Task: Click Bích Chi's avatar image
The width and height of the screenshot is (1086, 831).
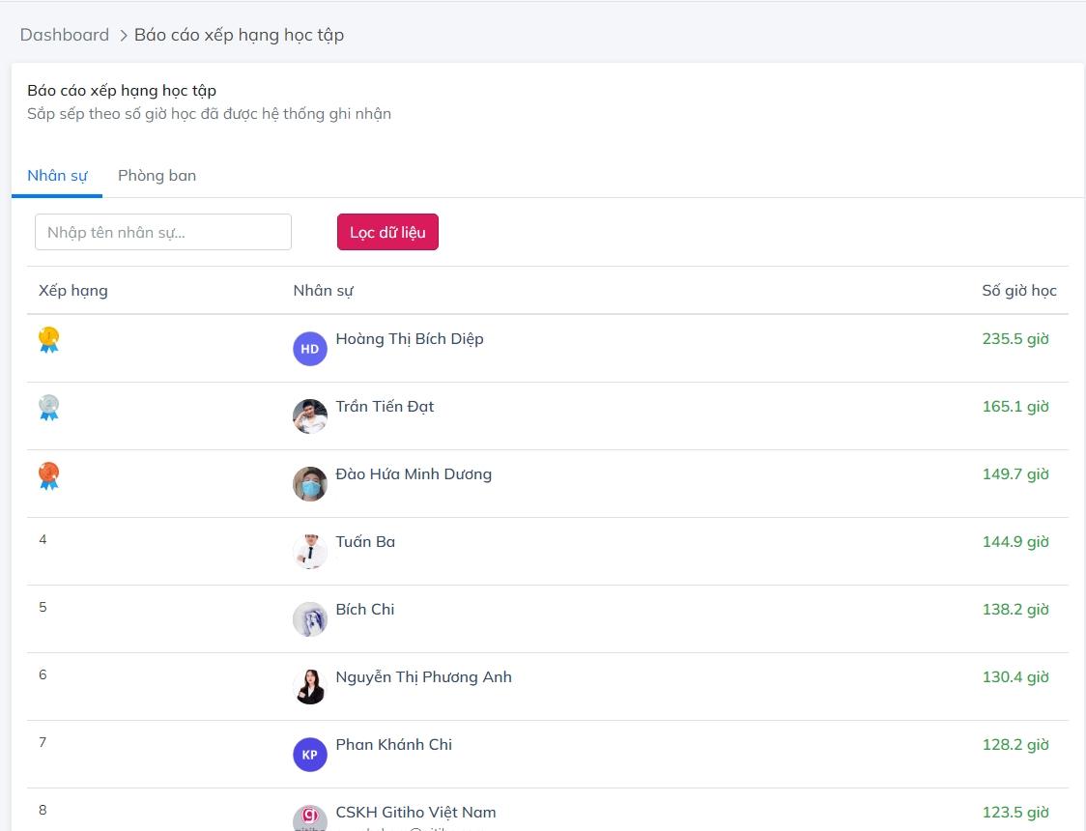Action: click(x=310, y=619)
